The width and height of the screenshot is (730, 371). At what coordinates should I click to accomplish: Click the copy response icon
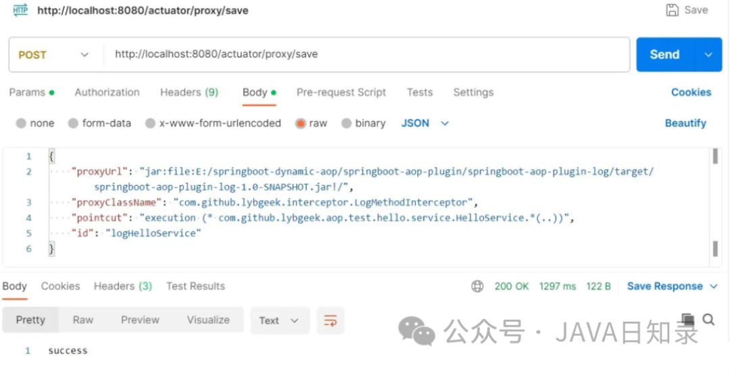[687, 320]
